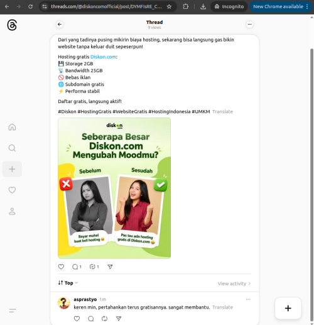The image size is (314, 325).
Task: Open Profile from the sidebar
Action: [x=12, y=211]
